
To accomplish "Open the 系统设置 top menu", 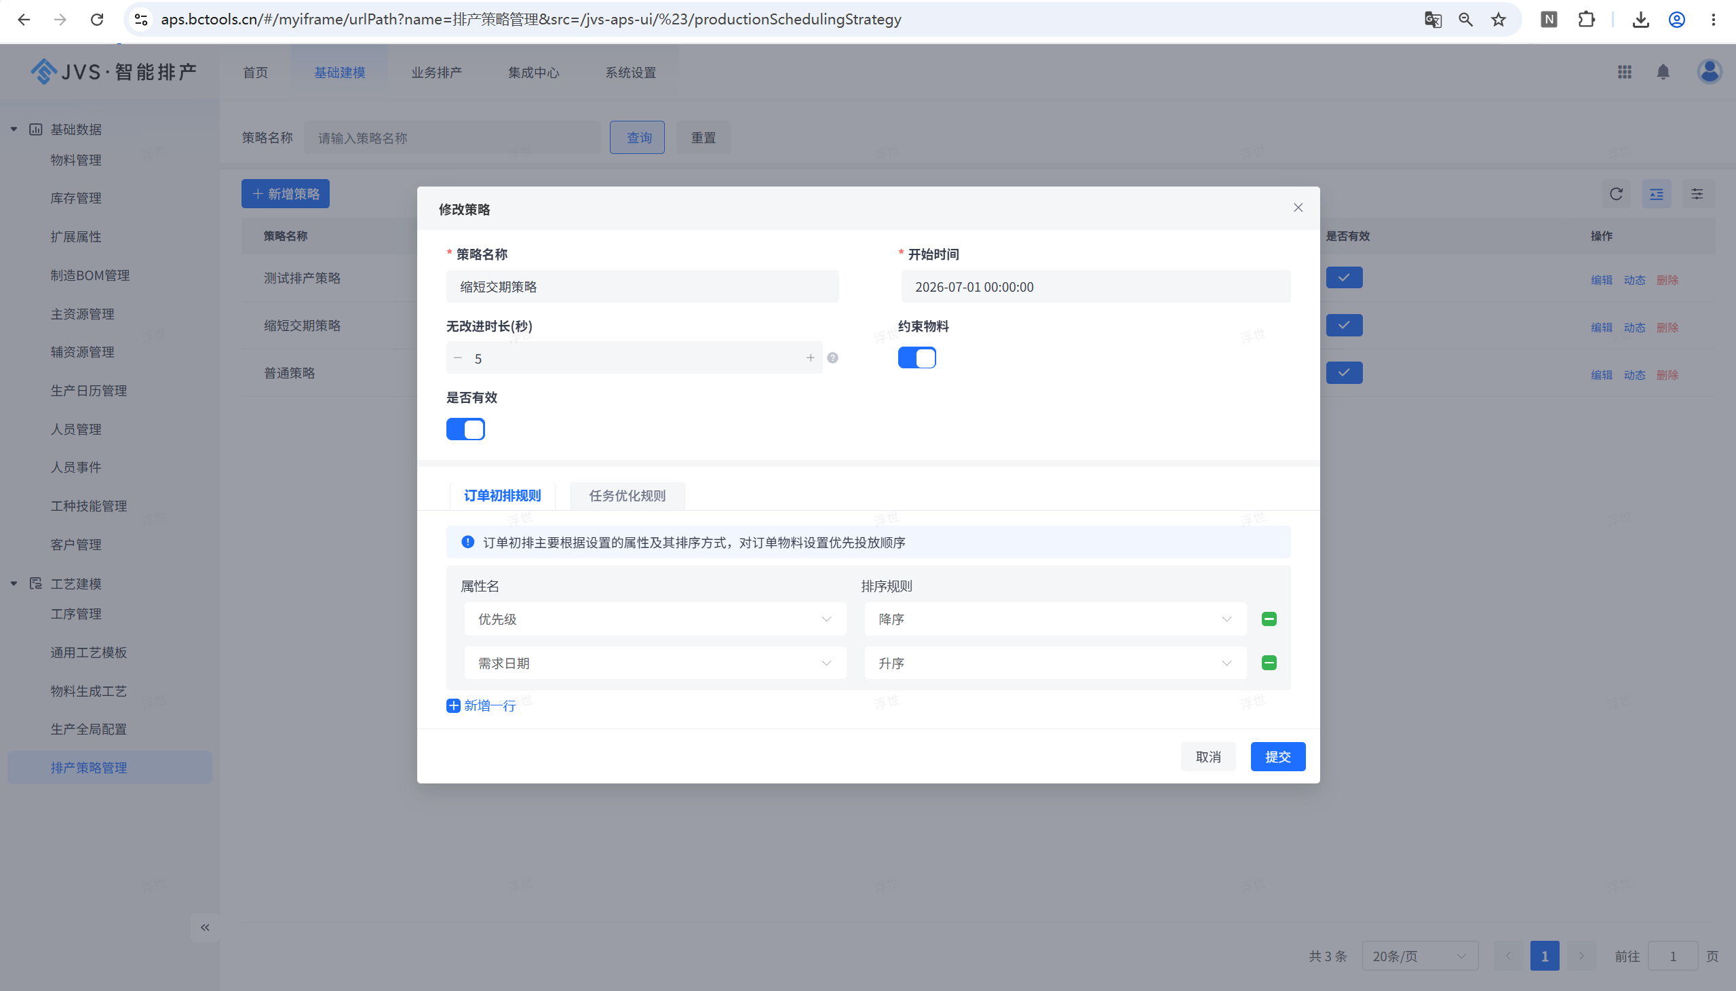I will (x=631, y=72).
